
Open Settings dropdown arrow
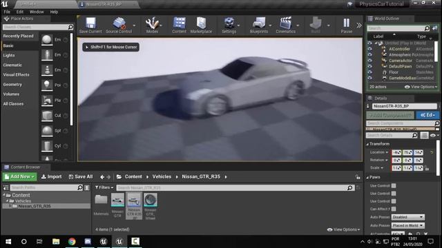coord(239,25)
